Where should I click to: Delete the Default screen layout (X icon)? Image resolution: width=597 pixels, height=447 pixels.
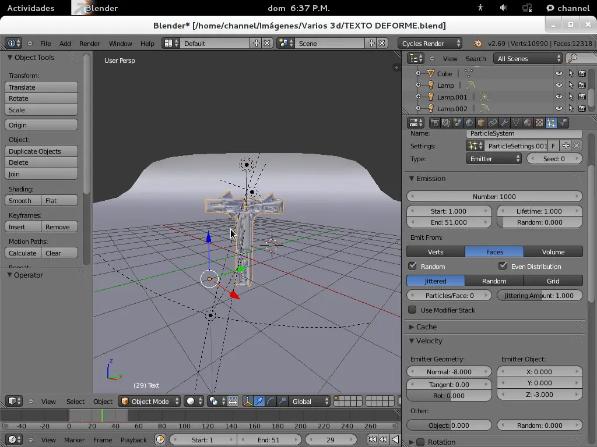point(267,43)
